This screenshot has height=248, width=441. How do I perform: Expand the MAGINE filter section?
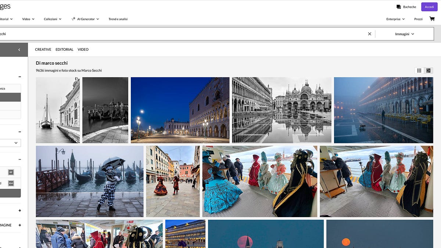[19, 225]
